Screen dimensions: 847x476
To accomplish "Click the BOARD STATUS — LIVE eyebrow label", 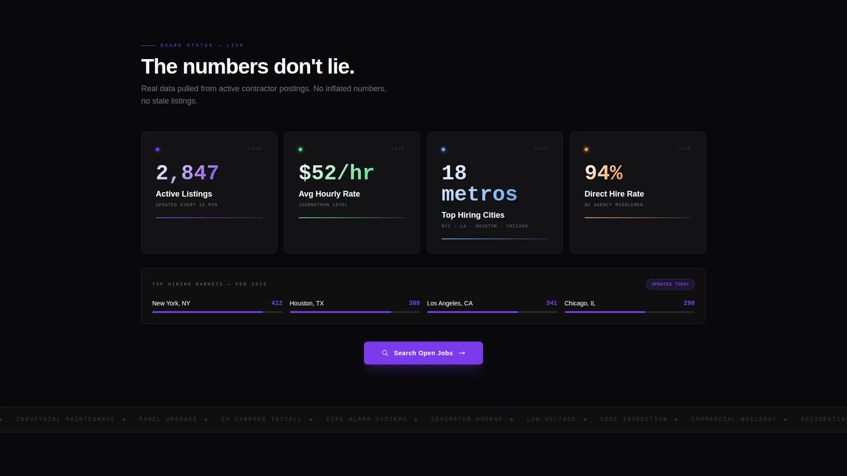I will (202, 45).
